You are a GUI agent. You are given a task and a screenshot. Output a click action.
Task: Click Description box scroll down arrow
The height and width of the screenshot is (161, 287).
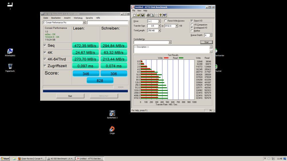[x=211, y=51]
